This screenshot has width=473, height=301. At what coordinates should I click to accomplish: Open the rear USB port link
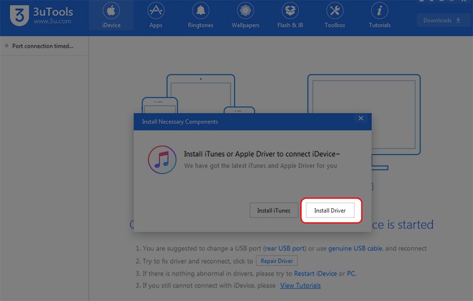pos(286,248)
